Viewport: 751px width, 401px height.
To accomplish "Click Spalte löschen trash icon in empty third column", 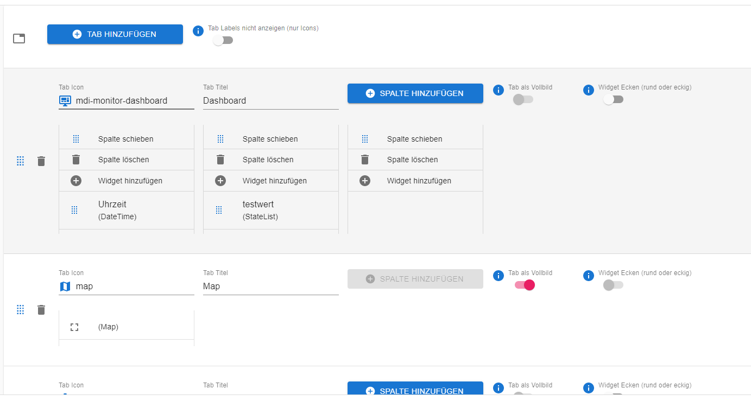I will 365,160.
